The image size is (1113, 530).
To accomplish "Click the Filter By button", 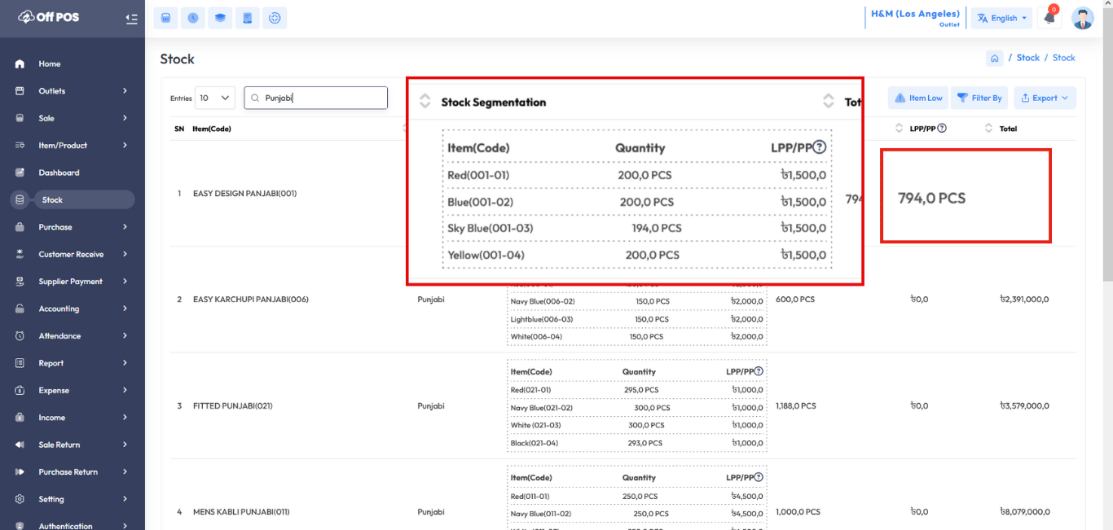I will click(979, 98).
